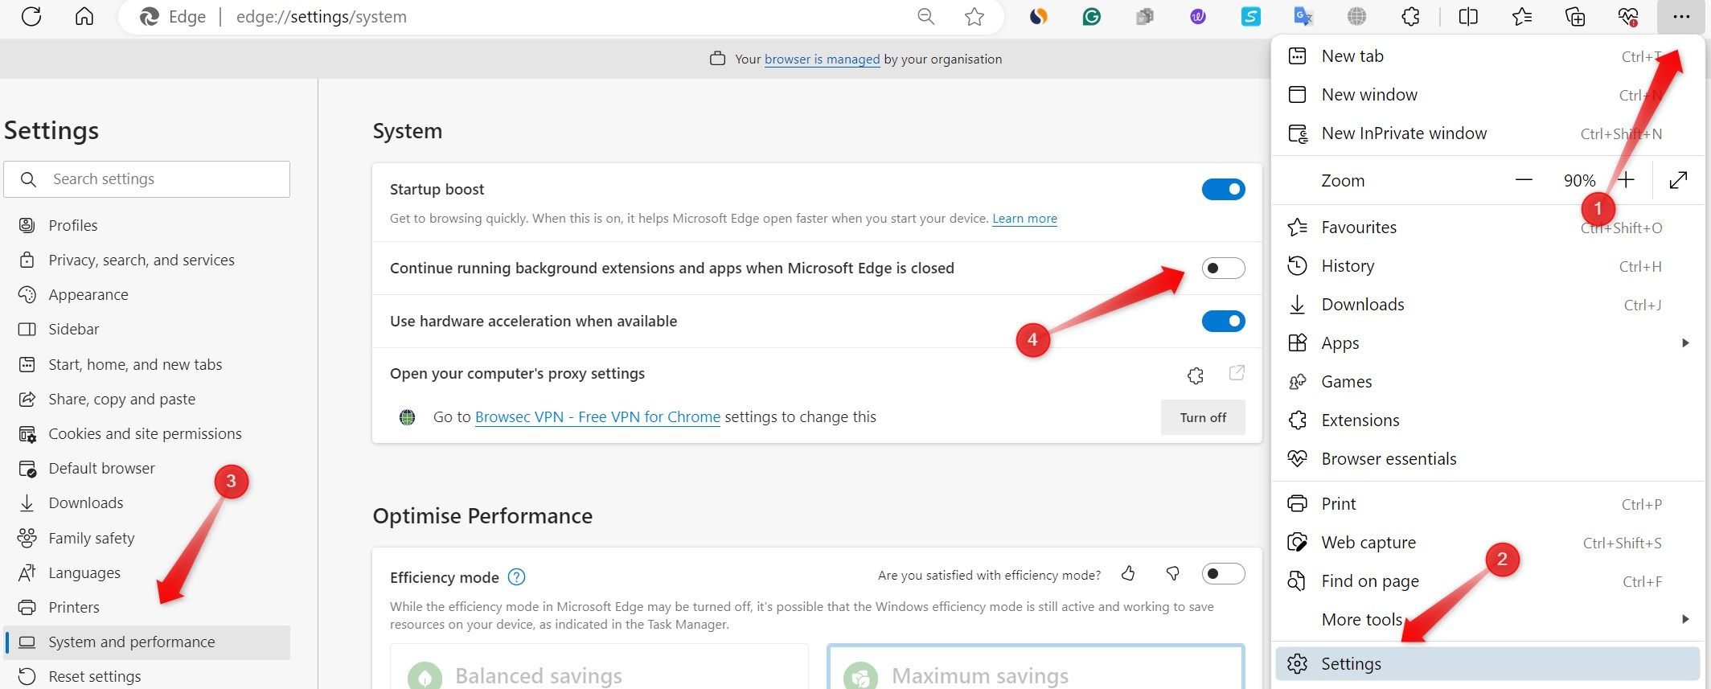The height and width of the screenshot is (689, 1711).
Task: Open Share, copy and paste section
Action: point(147,400)
